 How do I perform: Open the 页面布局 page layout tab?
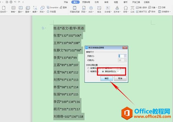[x=86, y=2]
